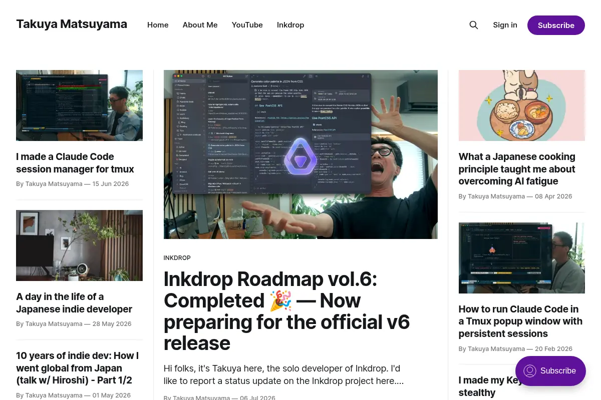The width and height of the screenshot is (601, 400).
Task: Open the search magnifier icon
Action: (473, 25)
